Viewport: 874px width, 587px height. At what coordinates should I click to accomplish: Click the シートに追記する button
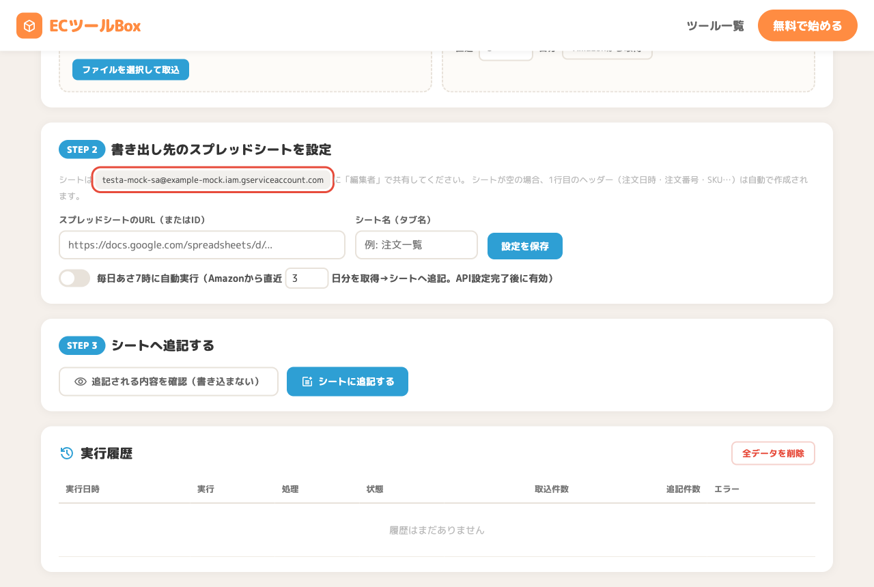pyautogui.click(x=348, y=382)
